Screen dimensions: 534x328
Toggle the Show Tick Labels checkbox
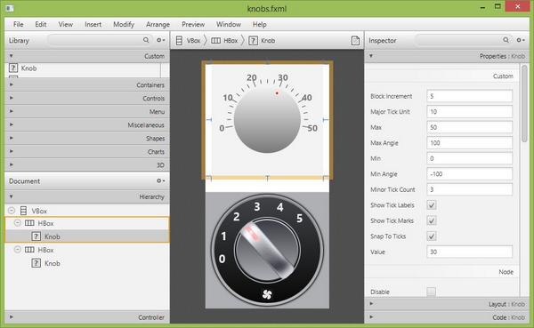click(x=432, y=204)
